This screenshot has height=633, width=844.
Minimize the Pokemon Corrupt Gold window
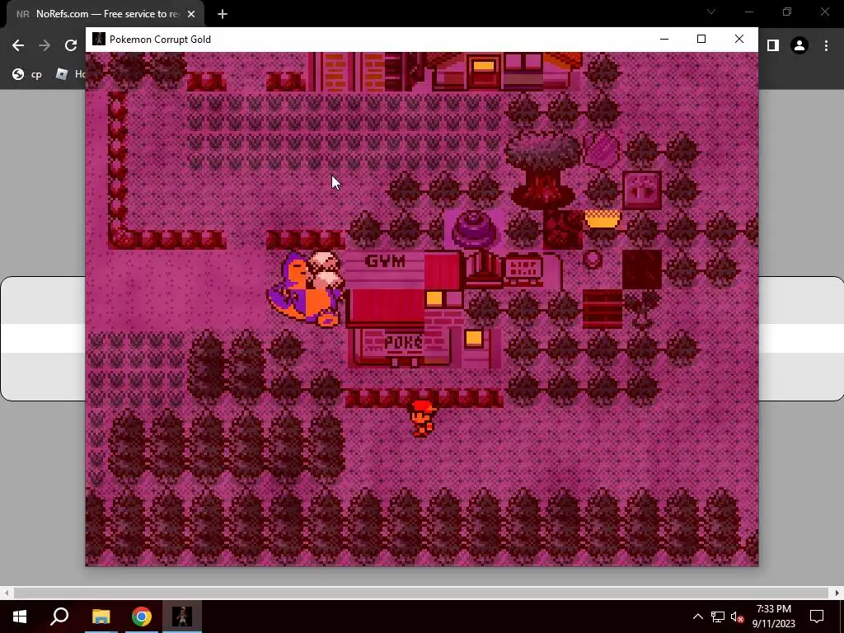click(664, 40)
